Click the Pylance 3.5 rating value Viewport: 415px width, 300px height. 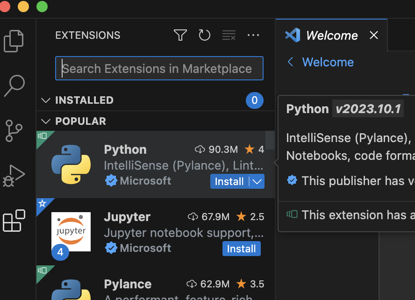click(x=257, y=284)
